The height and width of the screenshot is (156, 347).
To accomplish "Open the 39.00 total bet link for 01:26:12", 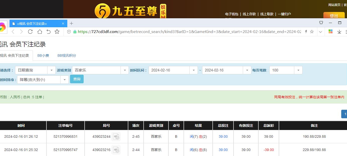I will [223, 136].
